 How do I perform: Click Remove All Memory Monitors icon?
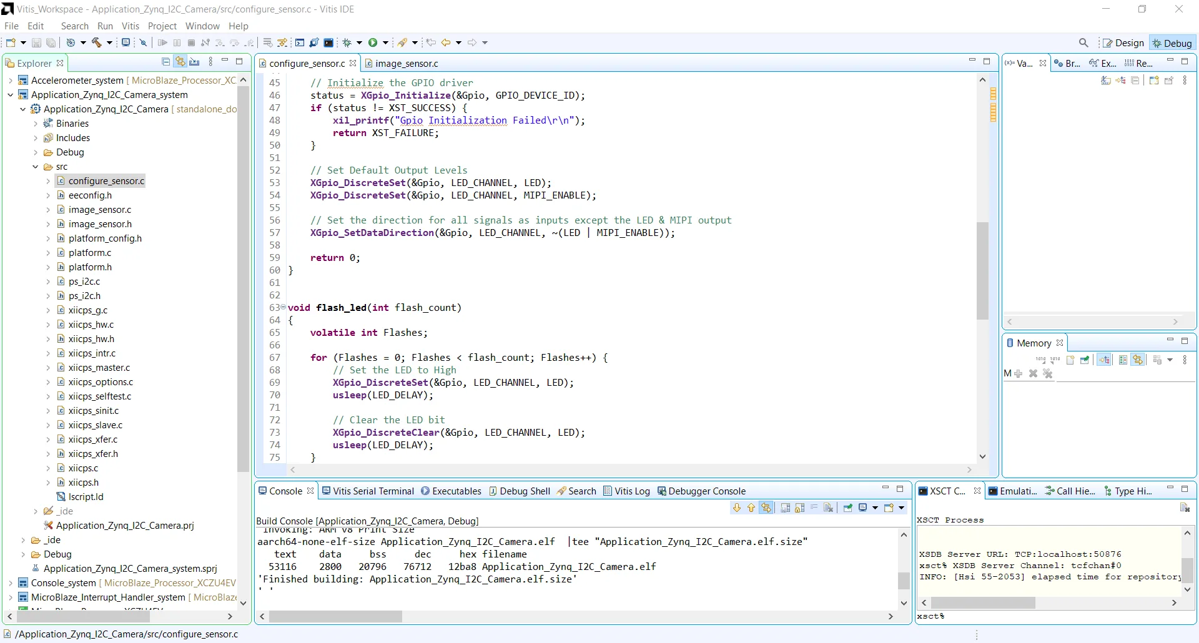tap(1048, 373)
